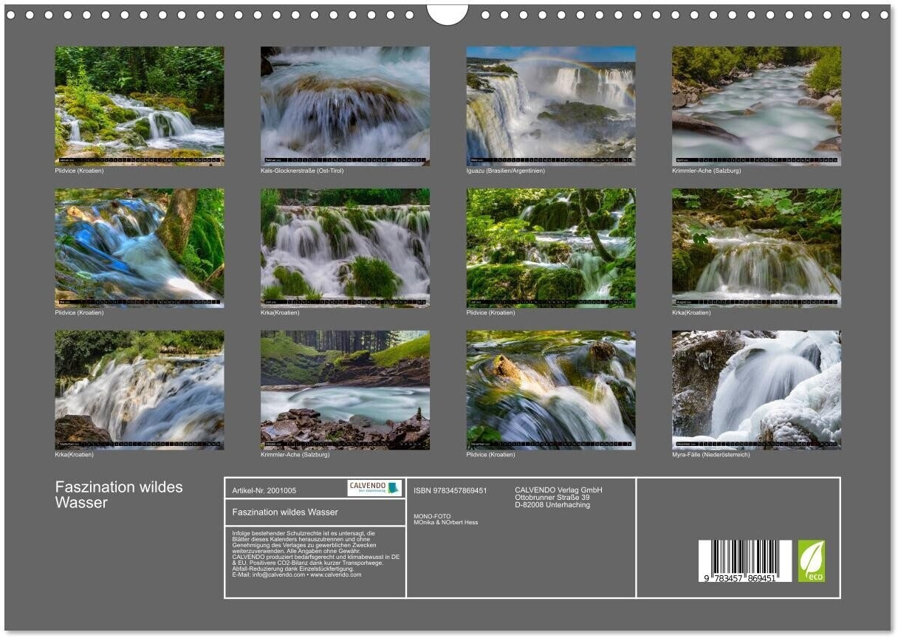898x638 pixels.
Task: Click the calendar hanging notch at top
Action: point(448,13)
